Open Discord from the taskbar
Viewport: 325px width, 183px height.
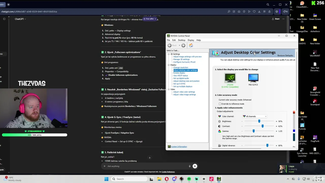coord(174,179)
